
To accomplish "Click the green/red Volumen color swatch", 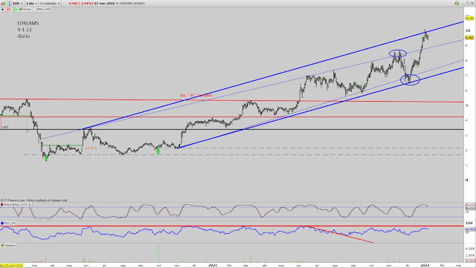I will [2, 245].
